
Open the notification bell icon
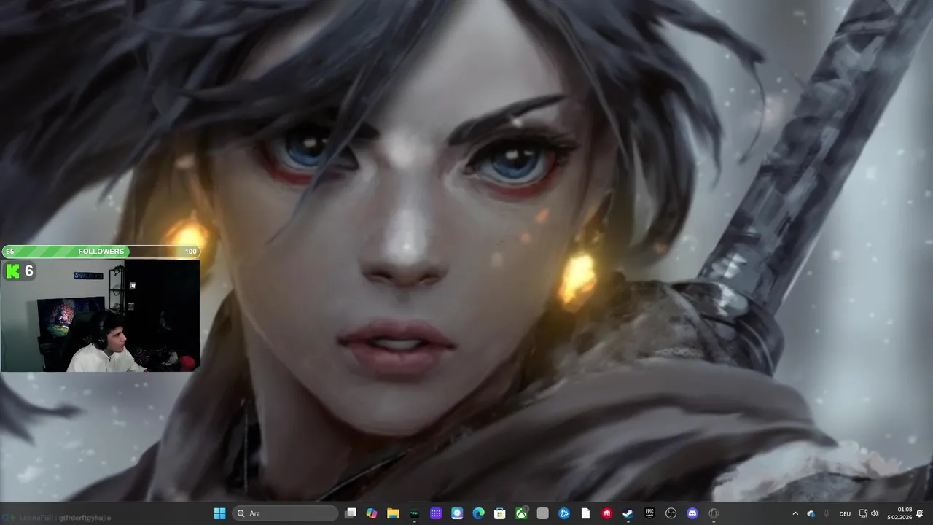tap(920, 513)
